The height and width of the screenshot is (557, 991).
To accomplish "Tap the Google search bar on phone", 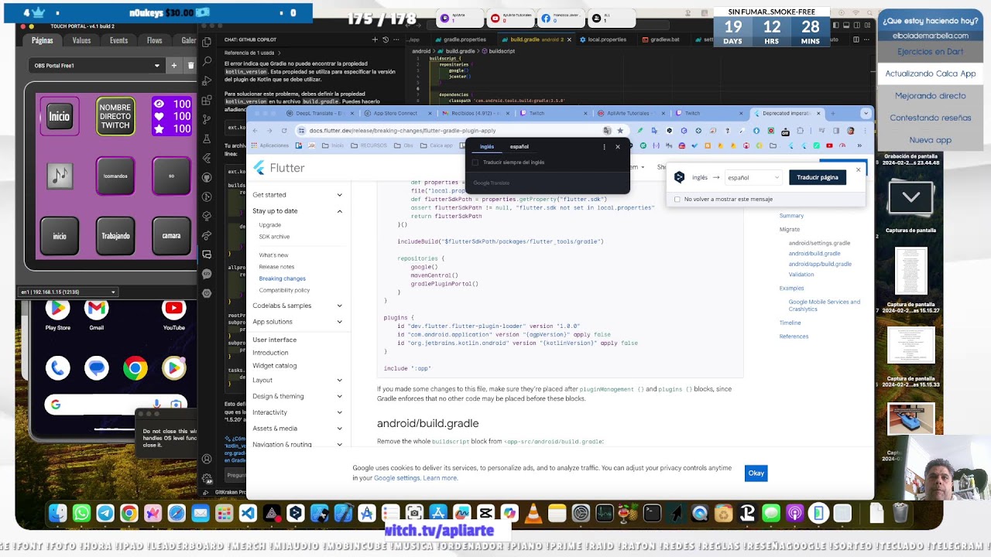I will 115,404.
